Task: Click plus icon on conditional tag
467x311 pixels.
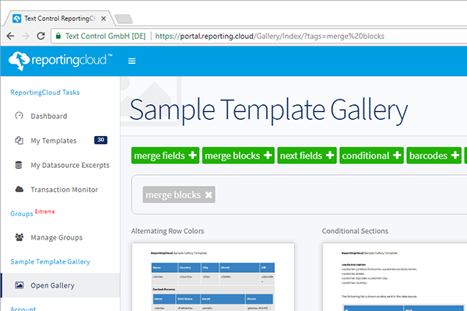Action: [397, 155]
